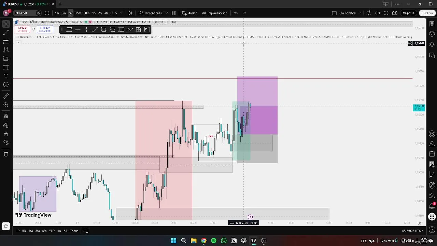Switch to the 1h timeframe
Viewport: 437px width, 246px height.
pos(94,13)
